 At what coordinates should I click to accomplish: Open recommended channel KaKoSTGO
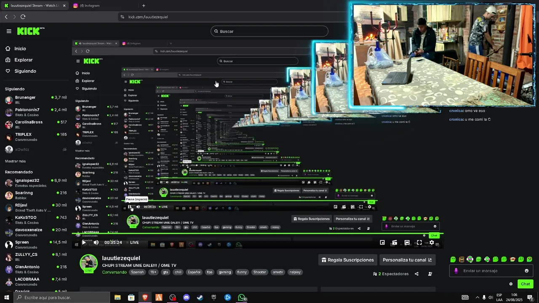pyautogui.click(x=36, y=220)
